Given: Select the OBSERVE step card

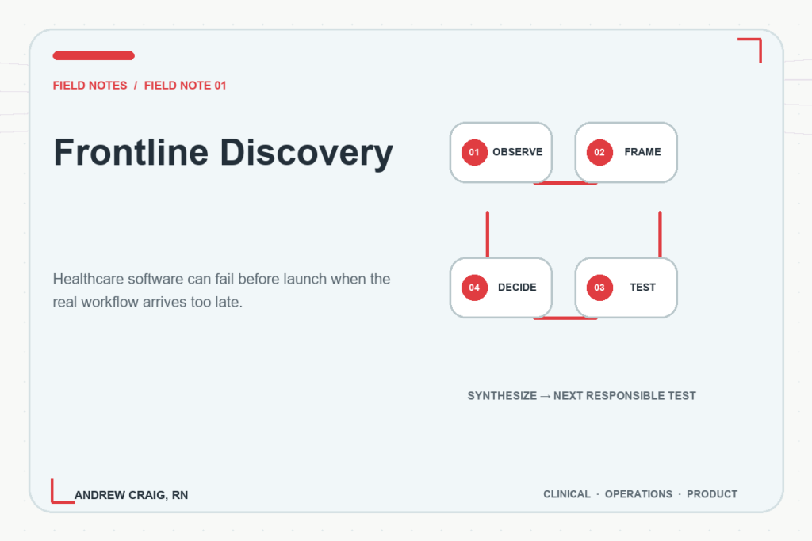Looking at the screenshot, I should click(x=501, y=153).
